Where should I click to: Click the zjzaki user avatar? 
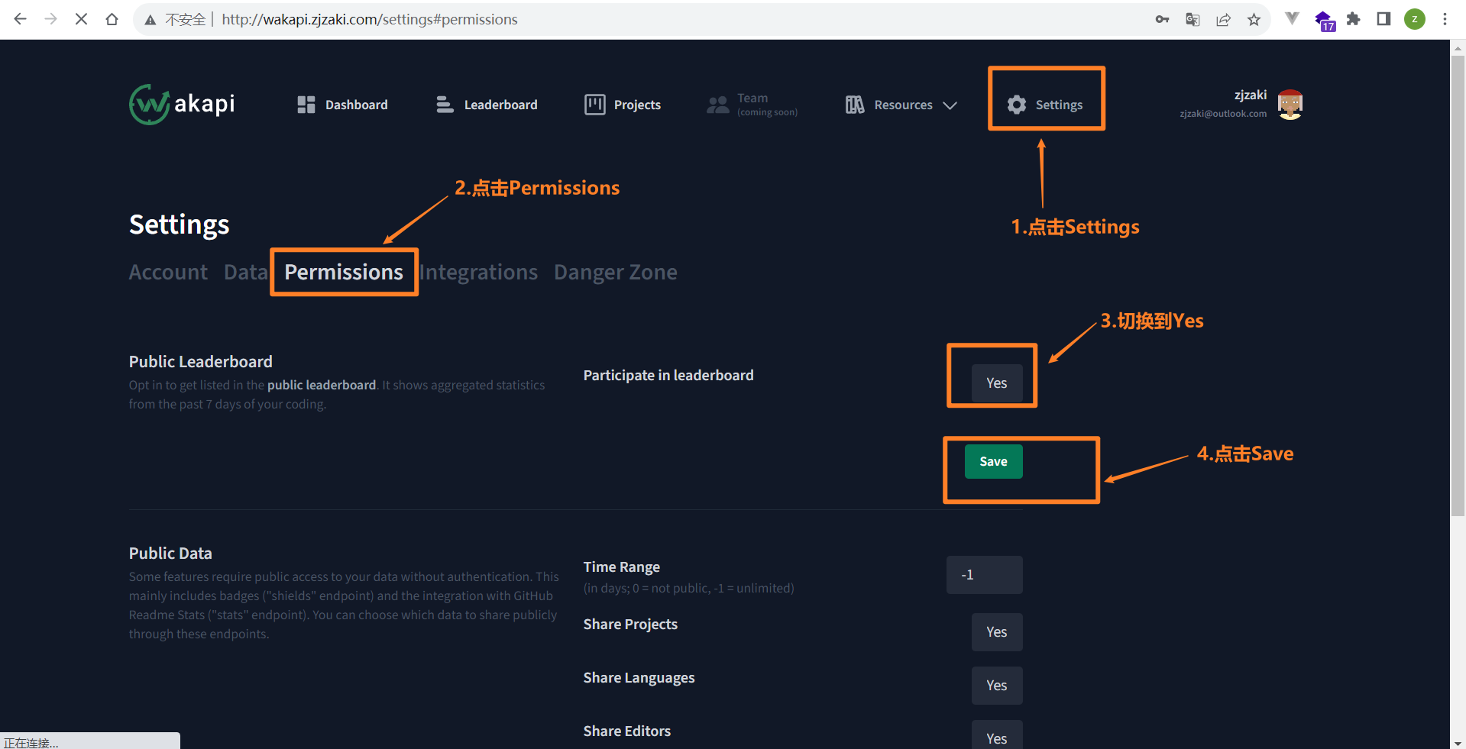(1290, 105)
